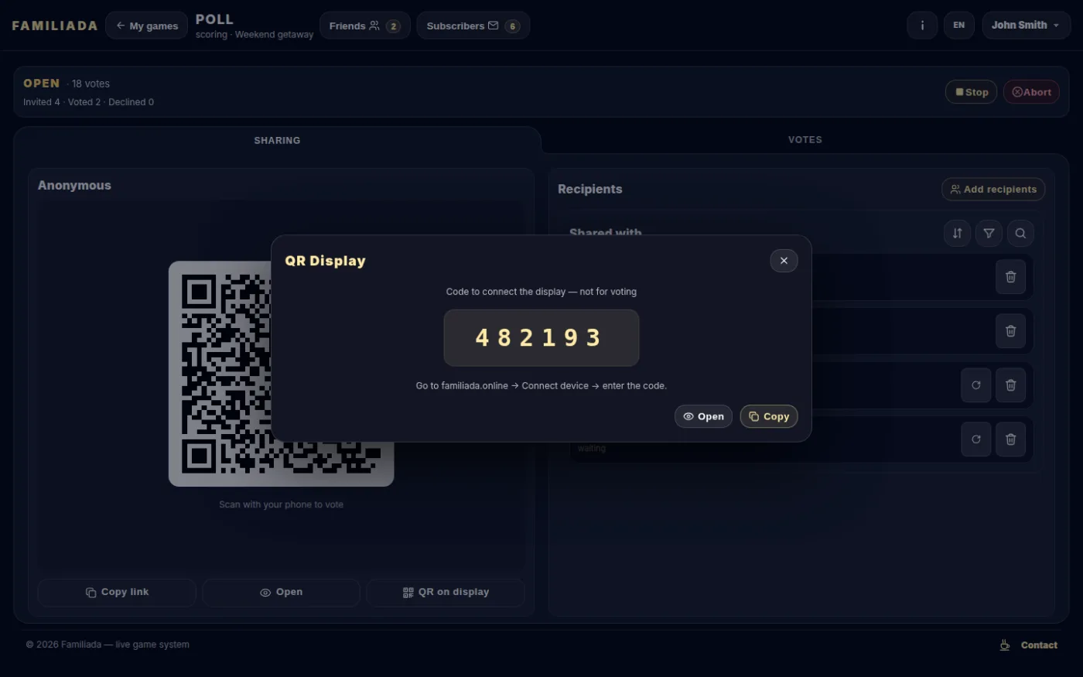
Task: Click the FAMILIADA logo
Action: coord(55,26)
